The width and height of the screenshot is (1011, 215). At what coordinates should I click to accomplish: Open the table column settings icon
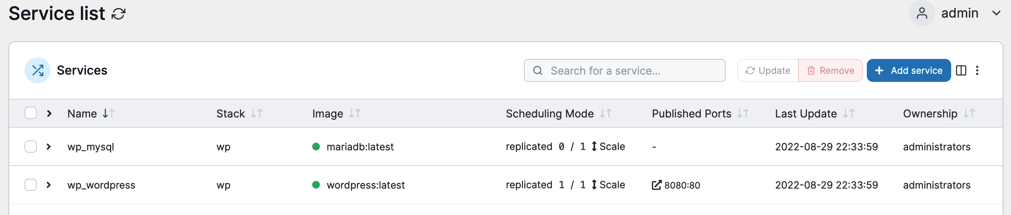coord(961,70)
